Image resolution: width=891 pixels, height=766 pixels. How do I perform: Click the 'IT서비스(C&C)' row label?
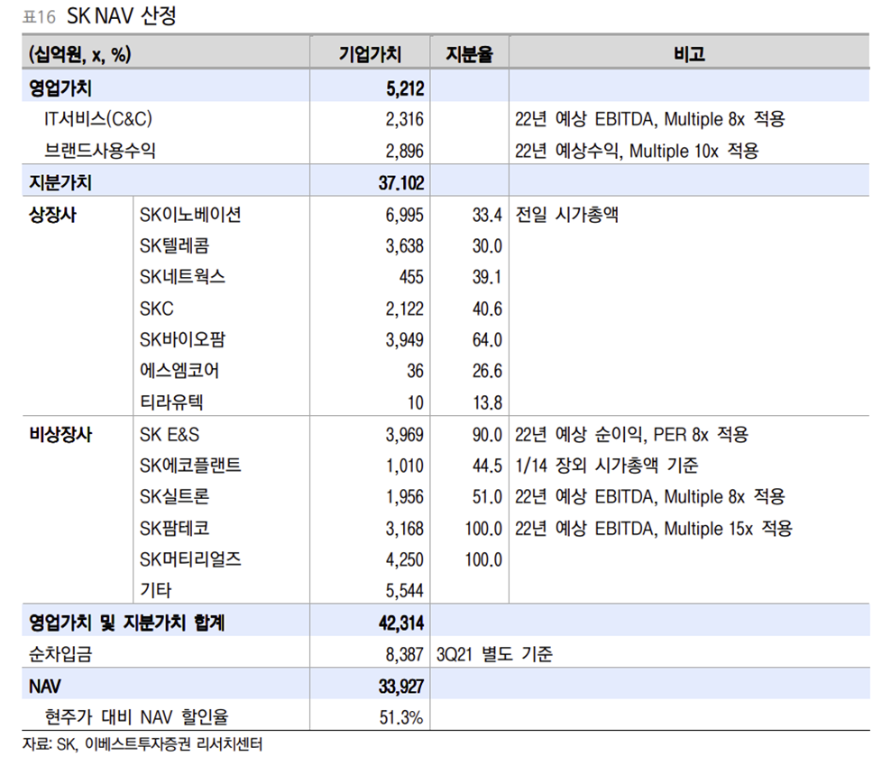(98, 119)
